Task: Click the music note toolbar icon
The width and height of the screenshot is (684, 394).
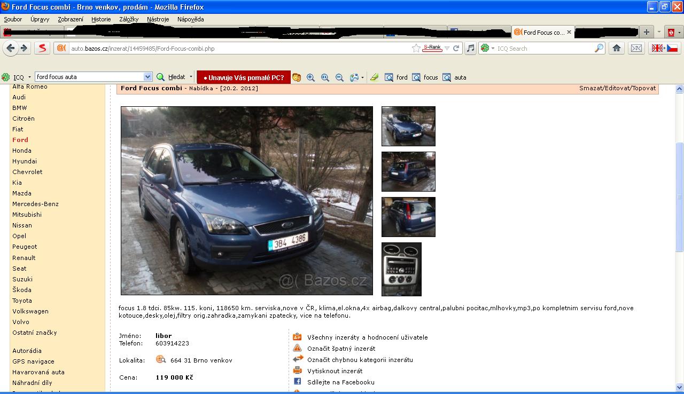Action: click(x=470, y=48)
